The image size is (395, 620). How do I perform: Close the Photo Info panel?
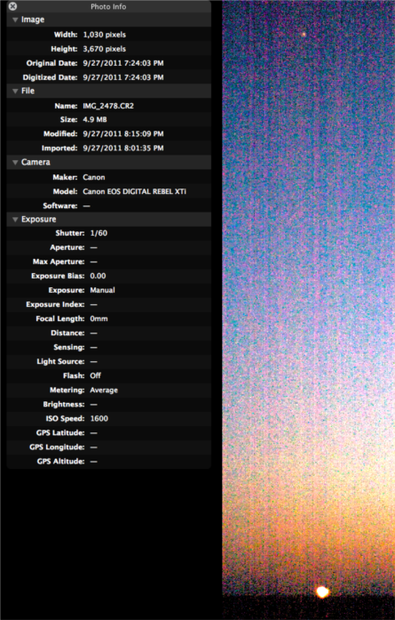(12, 6)
